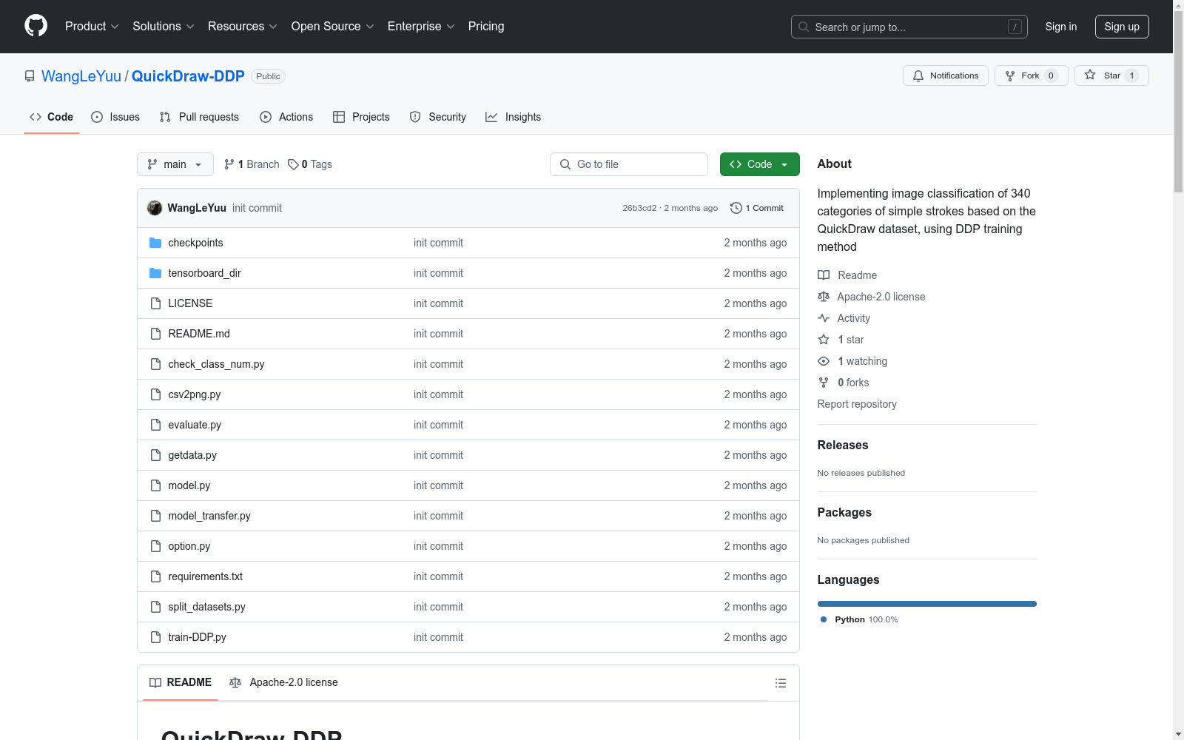Fork the QuickDraw-DDP repository
Image resolution: width=1184 pixels, height=740 pixels.
(x=1032, y=75)
